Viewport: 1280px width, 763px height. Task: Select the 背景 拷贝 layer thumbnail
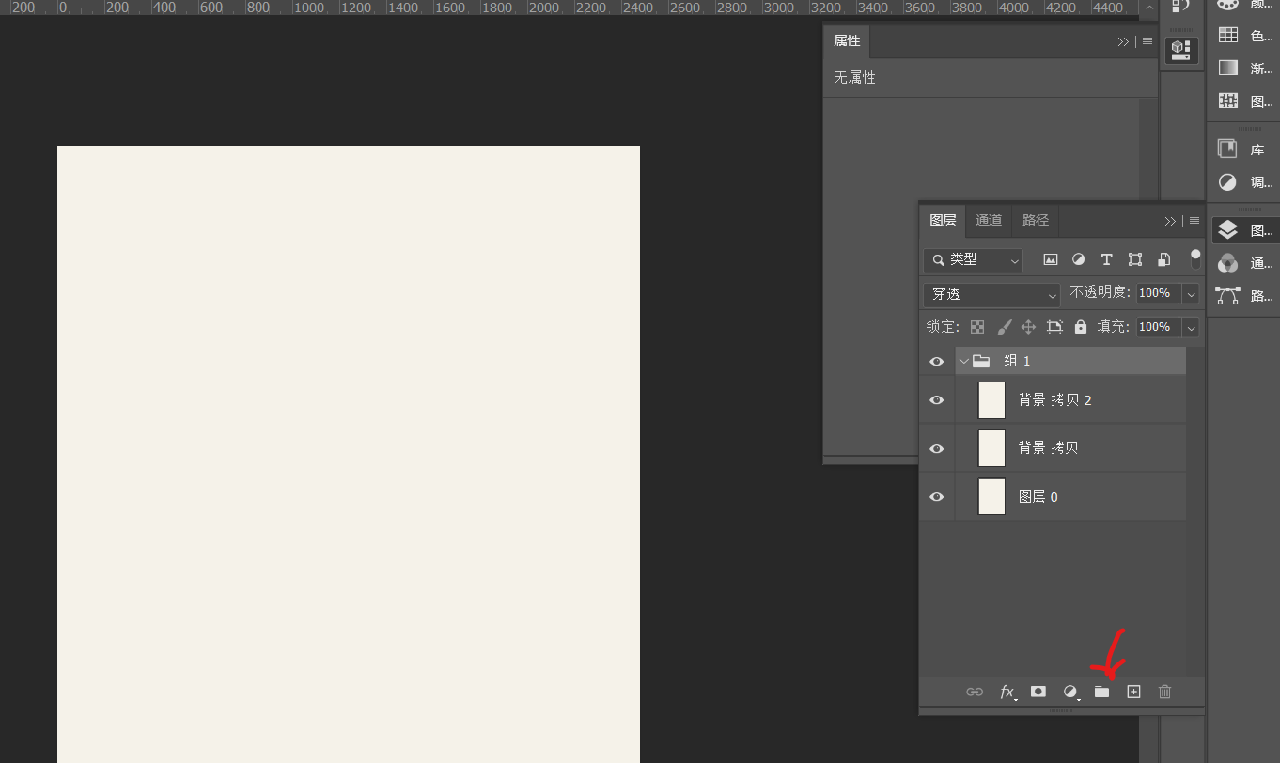(x=991, y=448)
